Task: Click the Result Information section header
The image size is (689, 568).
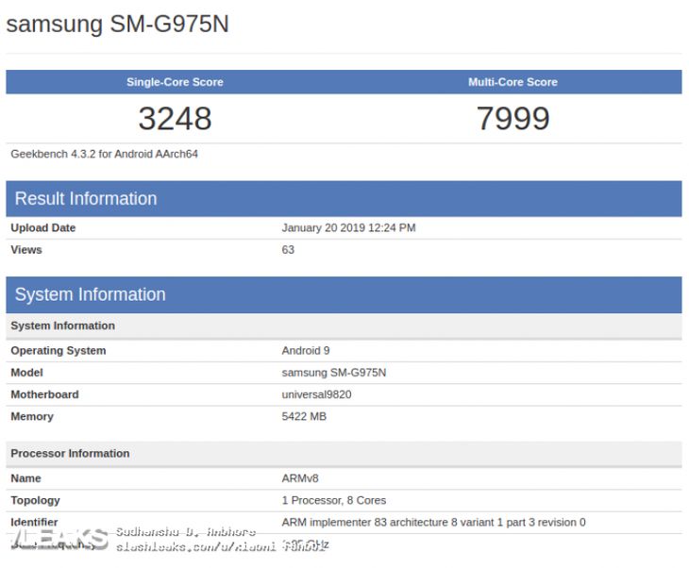Action: coord(344,198)
